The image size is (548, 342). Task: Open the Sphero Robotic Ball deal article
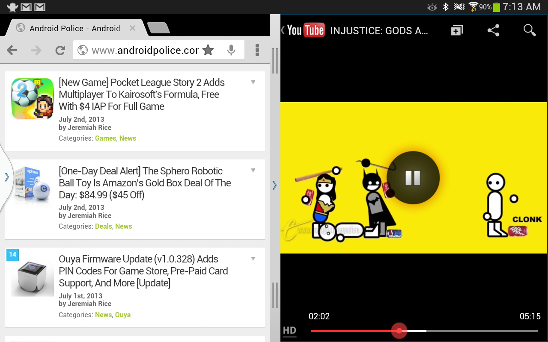click(145, 183)
